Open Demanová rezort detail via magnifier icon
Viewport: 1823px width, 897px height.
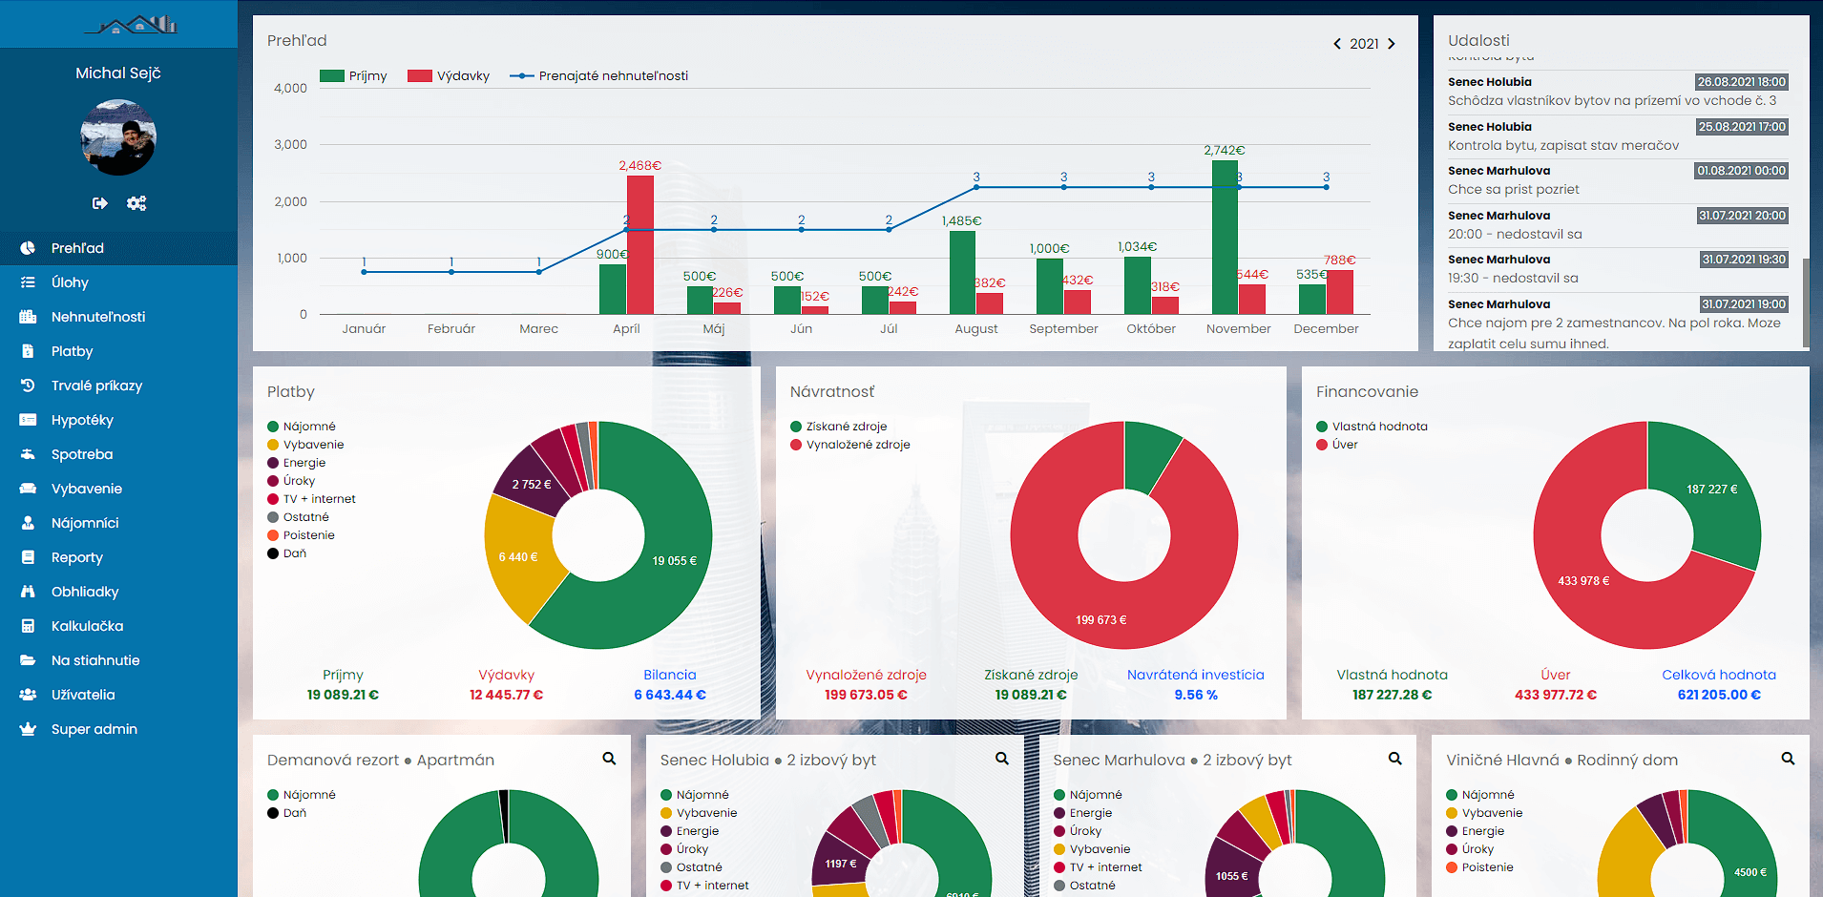(x=609, y=759)
